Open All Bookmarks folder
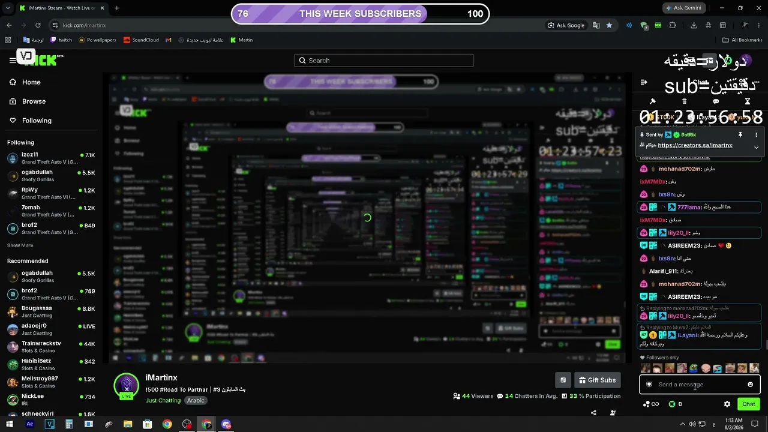Viewport: 768px width, 432px height. pos(742,40)
